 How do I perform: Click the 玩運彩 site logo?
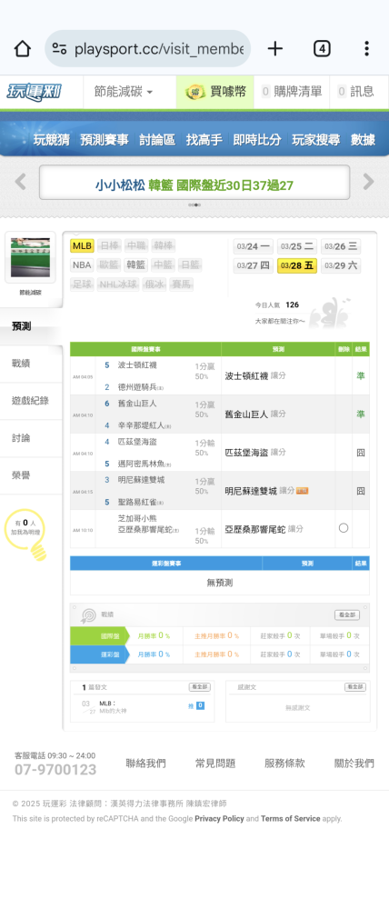point(35,92)
